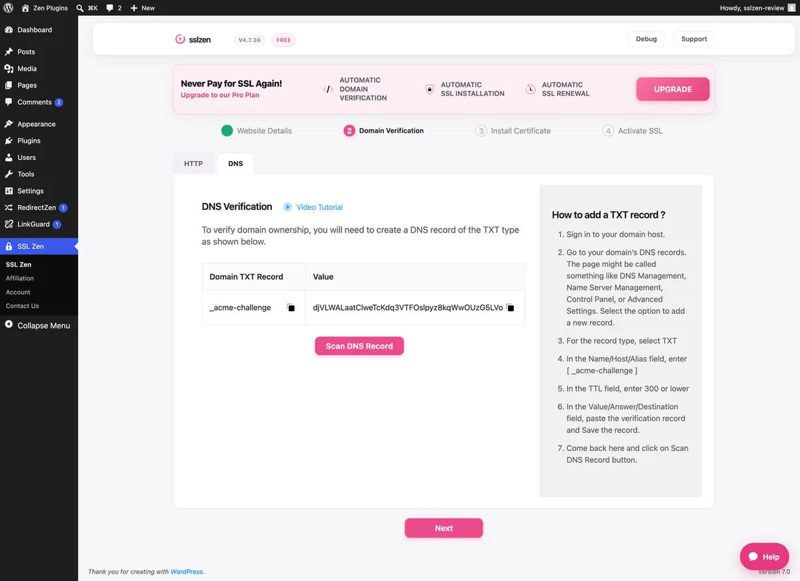The image size is (800, 581).
Task: Follow the WordPress footer link
Action: click(x=187, y=572)
